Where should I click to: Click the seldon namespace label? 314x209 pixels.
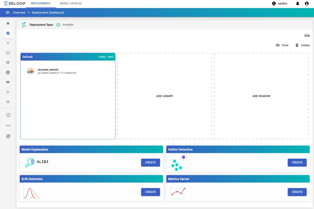[282, 3]
